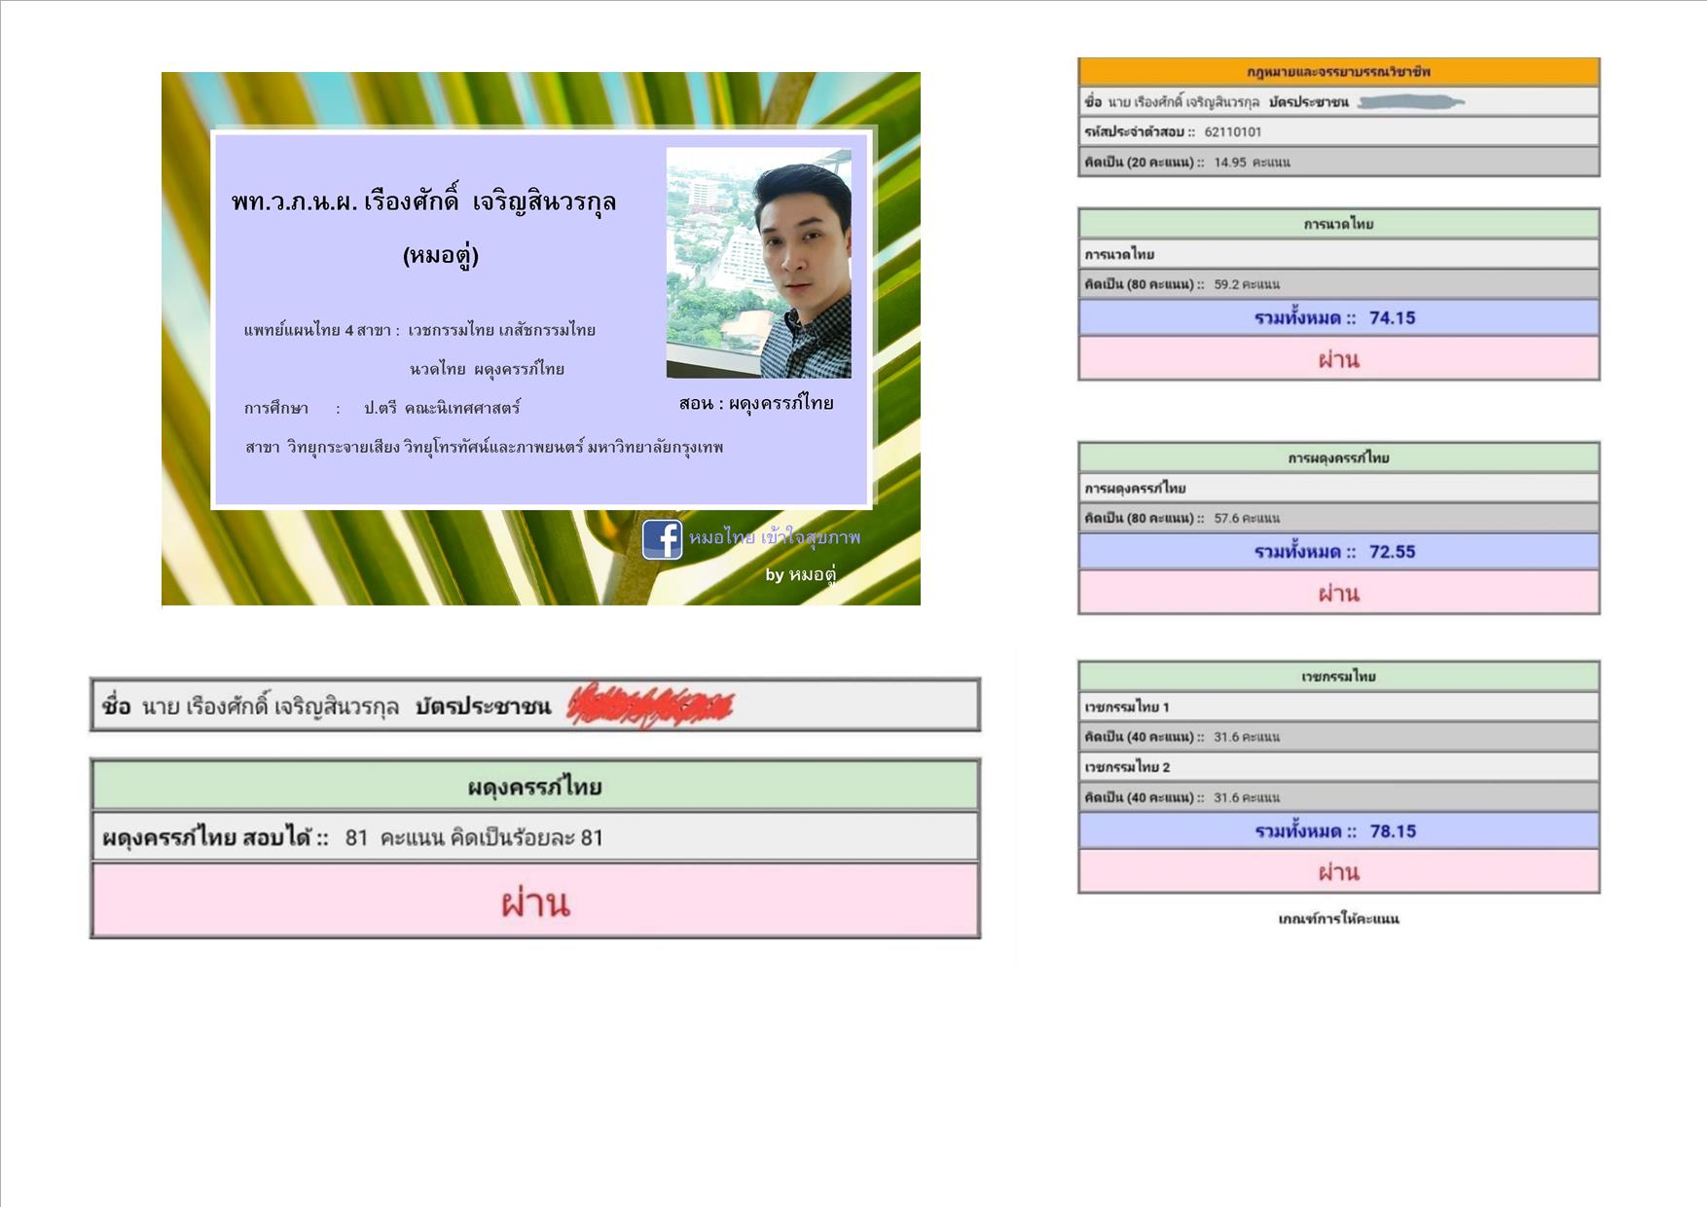Click the green เวชกรรมไทย section header
Image resolution: width=1707 pixels, height=1207 pixels.
click(x=1338, y=677)
